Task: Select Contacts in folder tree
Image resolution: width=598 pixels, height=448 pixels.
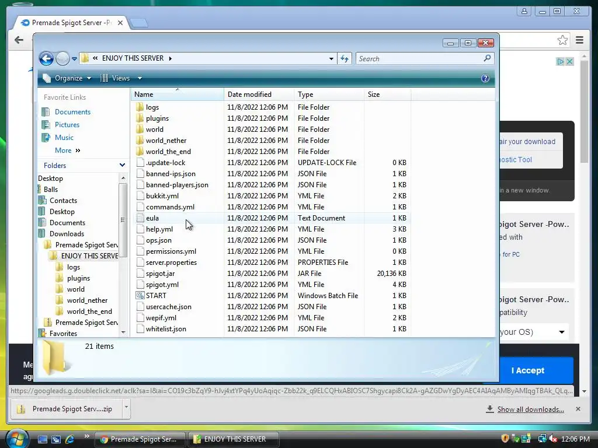Action: [x=63, y=201]
